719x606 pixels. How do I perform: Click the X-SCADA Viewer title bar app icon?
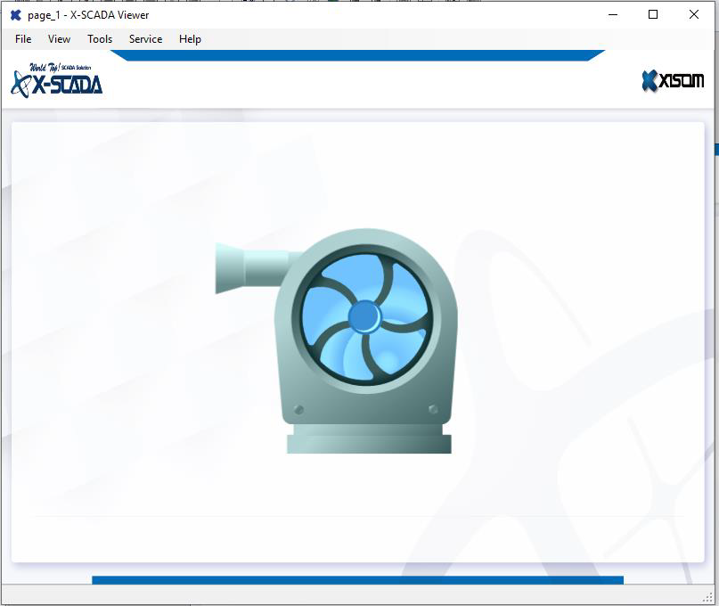[x=15, y=15]
